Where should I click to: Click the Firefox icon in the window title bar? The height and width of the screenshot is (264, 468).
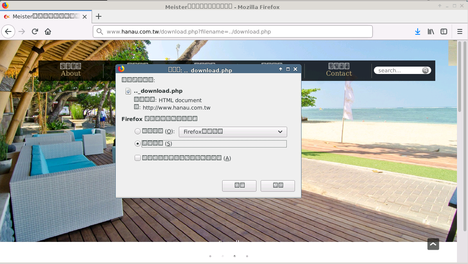(5, 5)
